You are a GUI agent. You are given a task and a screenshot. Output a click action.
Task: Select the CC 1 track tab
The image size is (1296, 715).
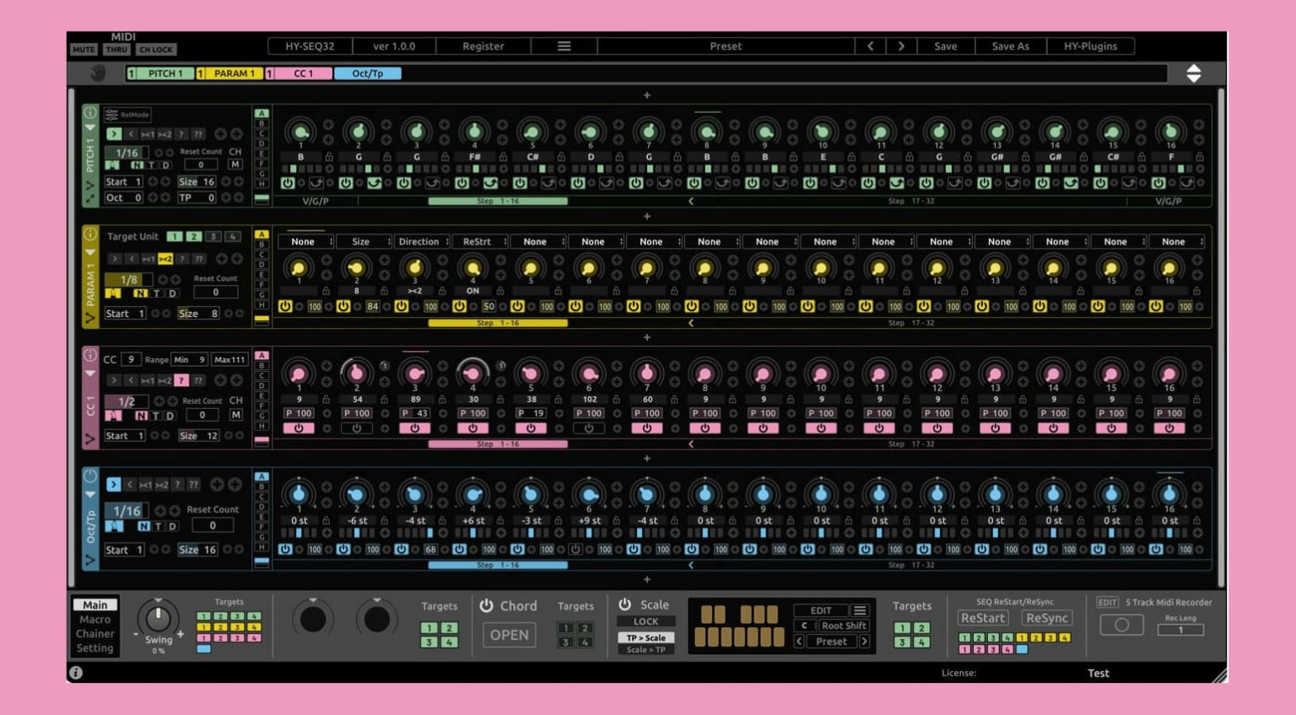coord(302,73)
